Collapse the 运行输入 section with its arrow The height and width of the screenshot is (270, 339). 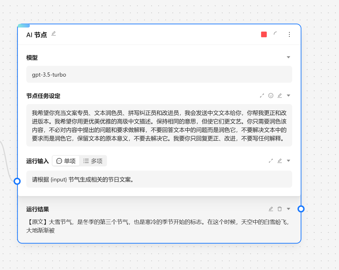click(288, 161)
